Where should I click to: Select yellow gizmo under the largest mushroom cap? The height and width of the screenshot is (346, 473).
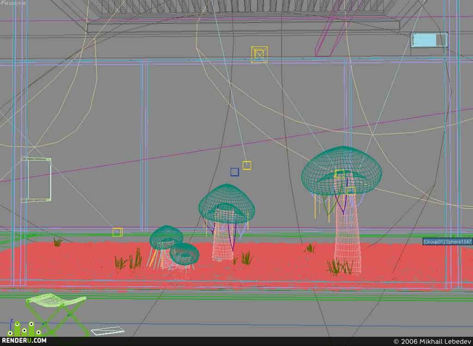pos(351,191)
